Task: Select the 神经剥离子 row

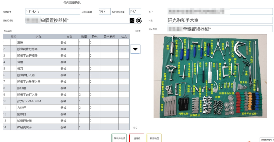Action: [x=66, y=127]
